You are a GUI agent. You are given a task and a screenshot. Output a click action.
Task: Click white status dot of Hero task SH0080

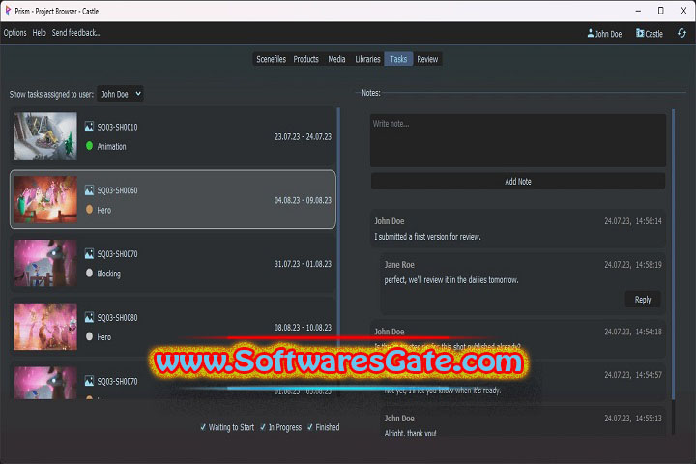89,336
